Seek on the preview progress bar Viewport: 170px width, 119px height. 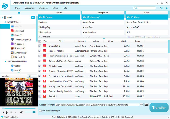point(19,108)
